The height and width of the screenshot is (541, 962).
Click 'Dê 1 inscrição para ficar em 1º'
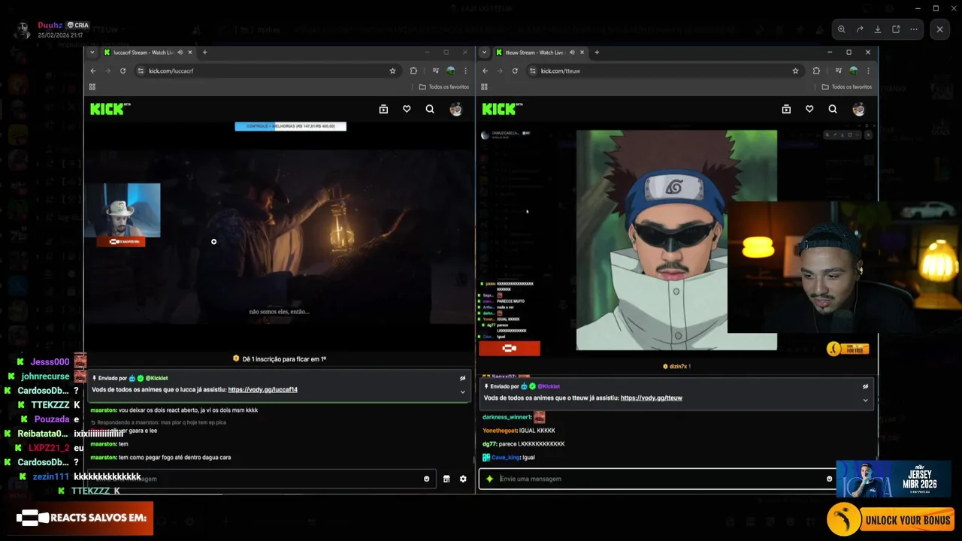pos(280,359)
